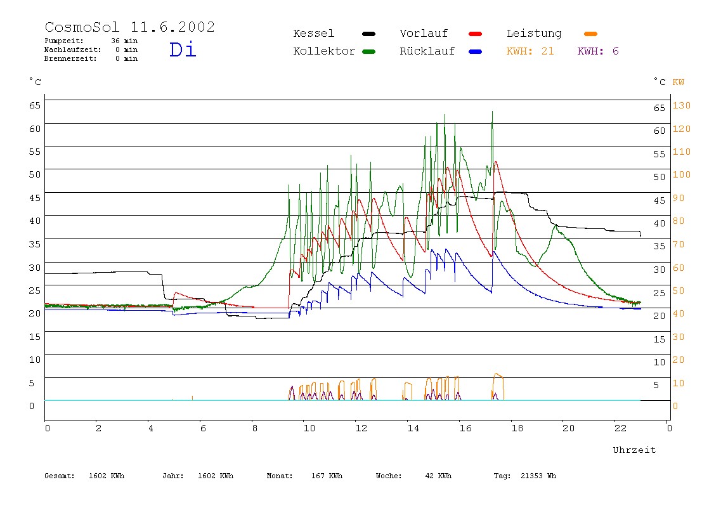This screenshot has height=515, width=728.
Task: Click the Pumpzeit value '36 min'
Action: [124, 41]
